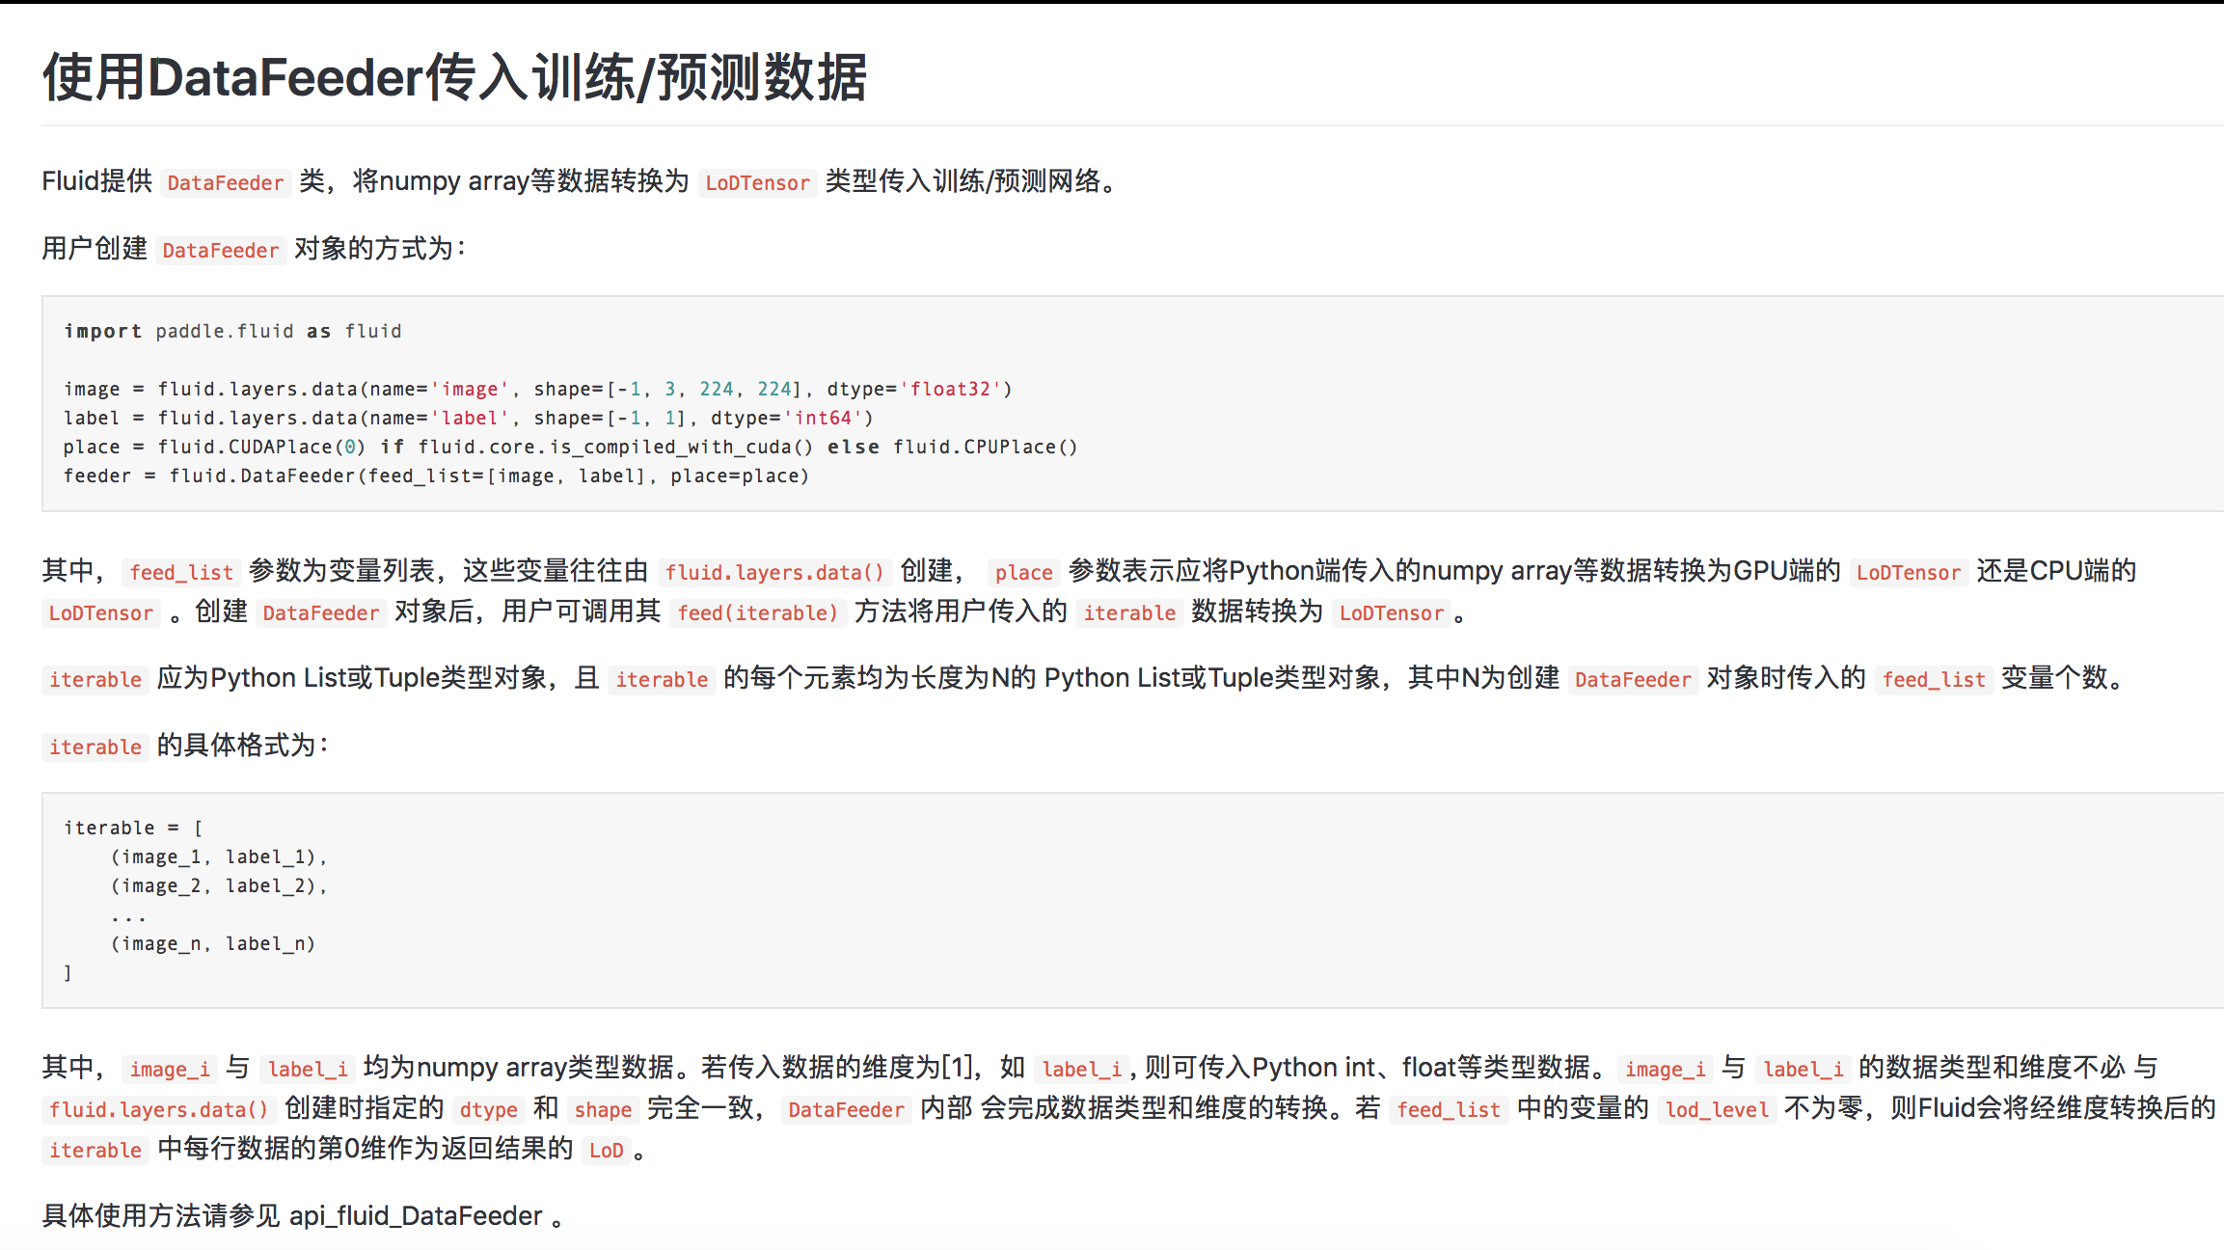Click the 'import paddle.fluid as fluid' code line

coord(232,331)
